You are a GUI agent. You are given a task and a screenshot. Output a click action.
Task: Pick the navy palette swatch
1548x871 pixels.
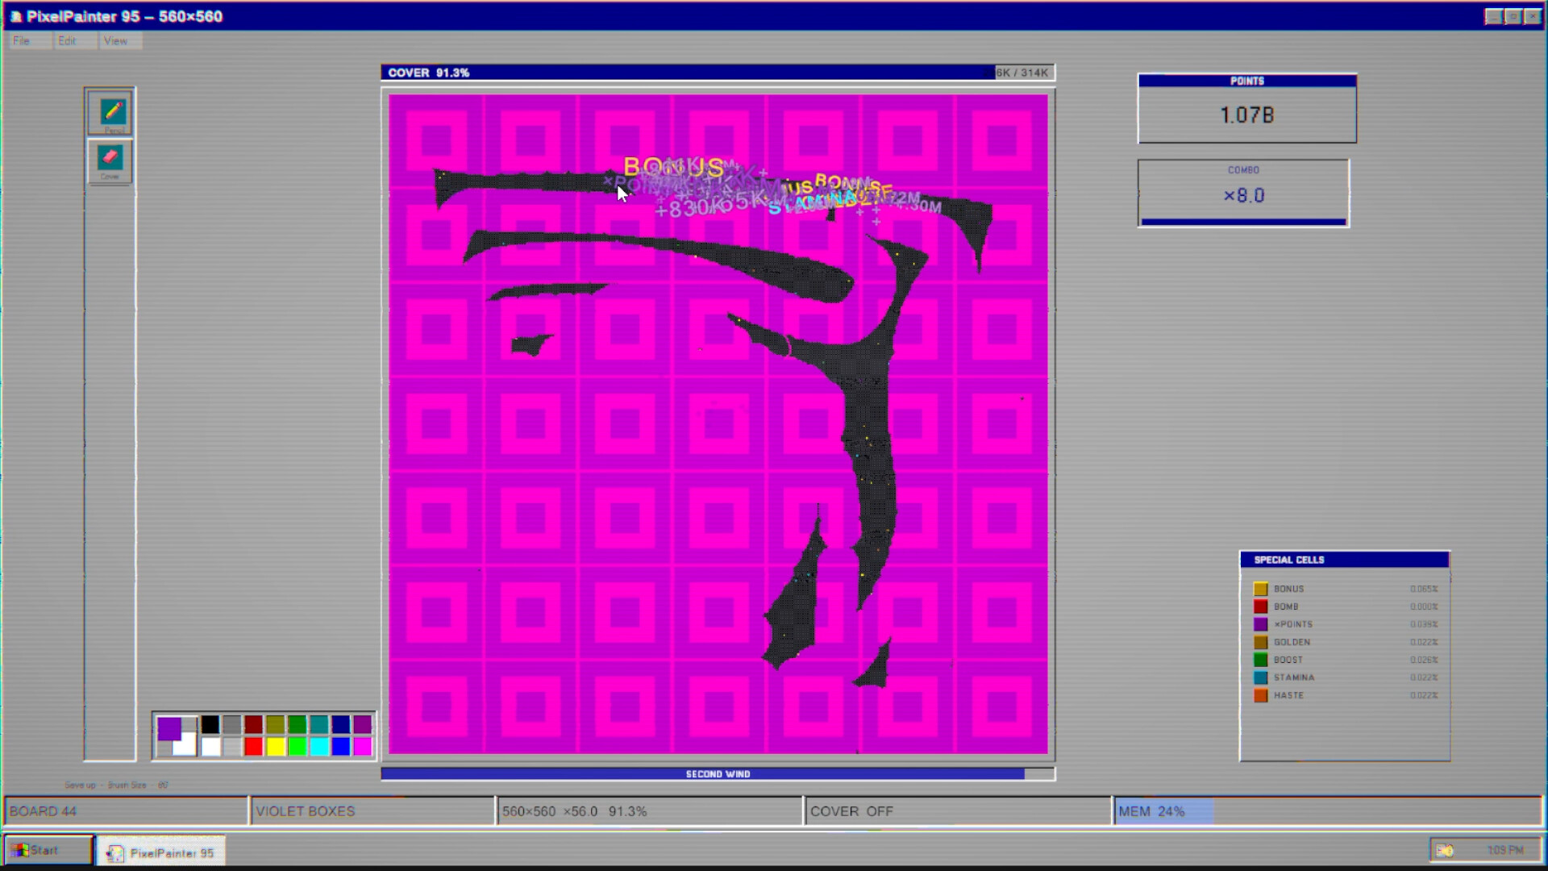click(341, 725)
